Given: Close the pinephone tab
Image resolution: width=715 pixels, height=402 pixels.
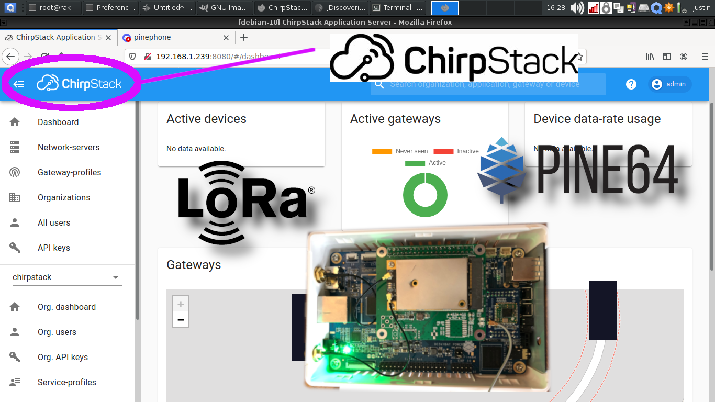Looking at the screenshot, I should point(226,38).
